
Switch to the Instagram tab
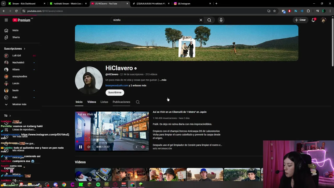192,4
